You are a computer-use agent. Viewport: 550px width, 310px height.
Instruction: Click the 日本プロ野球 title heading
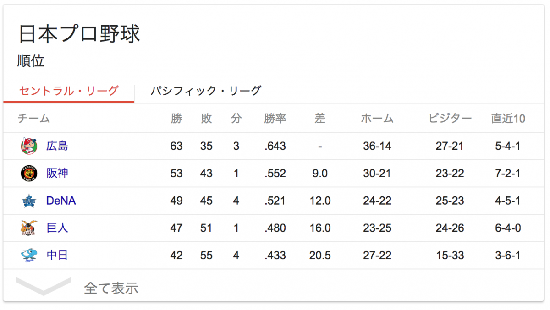point(79,34)
